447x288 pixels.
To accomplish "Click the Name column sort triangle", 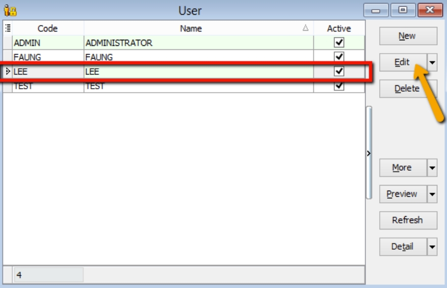I will coord(305,28).
